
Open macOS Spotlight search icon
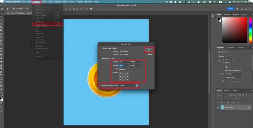225,2
